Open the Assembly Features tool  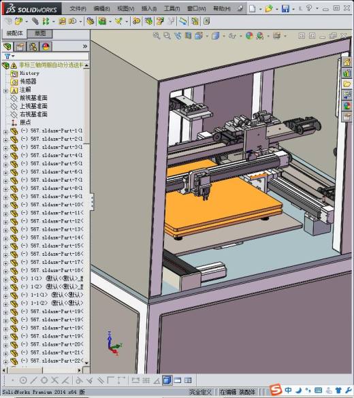(x=102, y=21)
